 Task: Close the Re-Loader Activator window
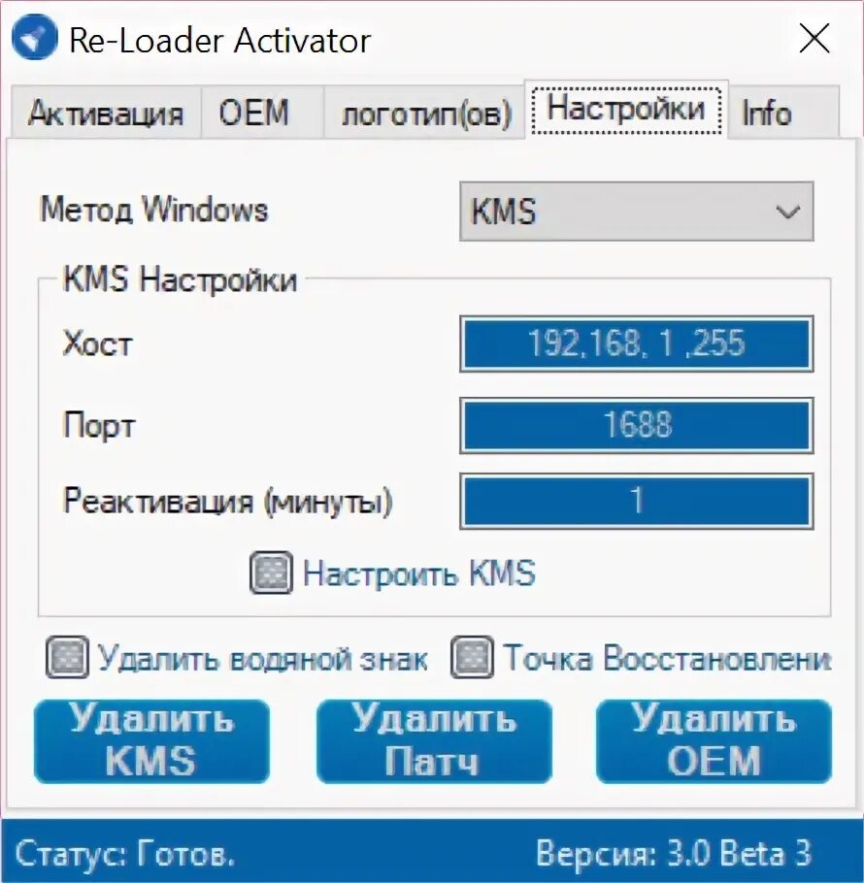(x=814, y=38)
